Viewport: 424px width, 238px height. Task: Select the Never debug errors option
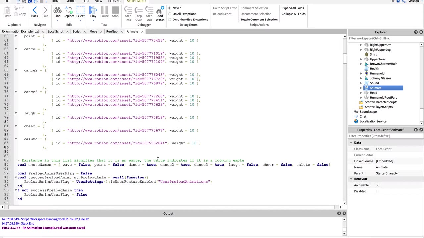click(170, 8)
